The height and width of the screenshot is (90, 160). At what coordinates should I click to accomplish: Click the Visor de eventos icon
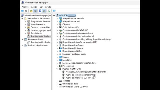click(28, 24)
